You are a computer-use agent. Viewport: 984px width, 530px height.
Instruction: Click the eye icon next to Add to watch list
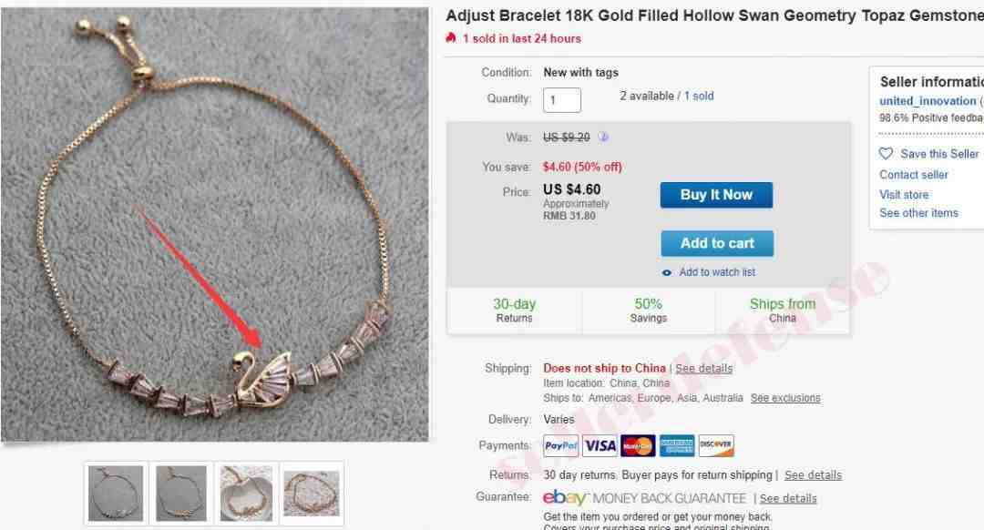(x=666, y=273)
